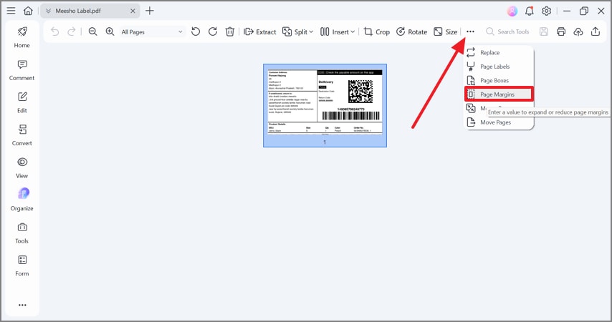Screen dimensions: 612x322
Task: Open the All Pages dropdown
Action: click(x=152, y=32)
